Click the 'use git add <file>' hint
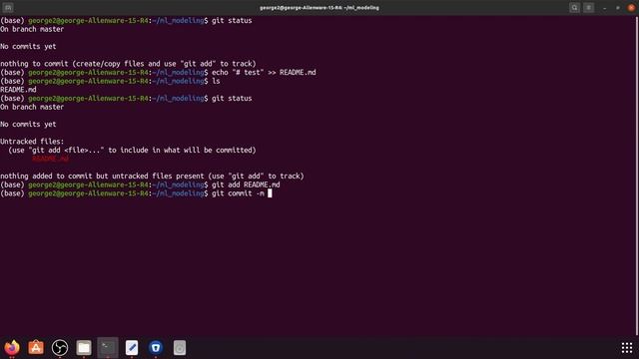Screen dimensions: 639x359 (x=132, y=151)
